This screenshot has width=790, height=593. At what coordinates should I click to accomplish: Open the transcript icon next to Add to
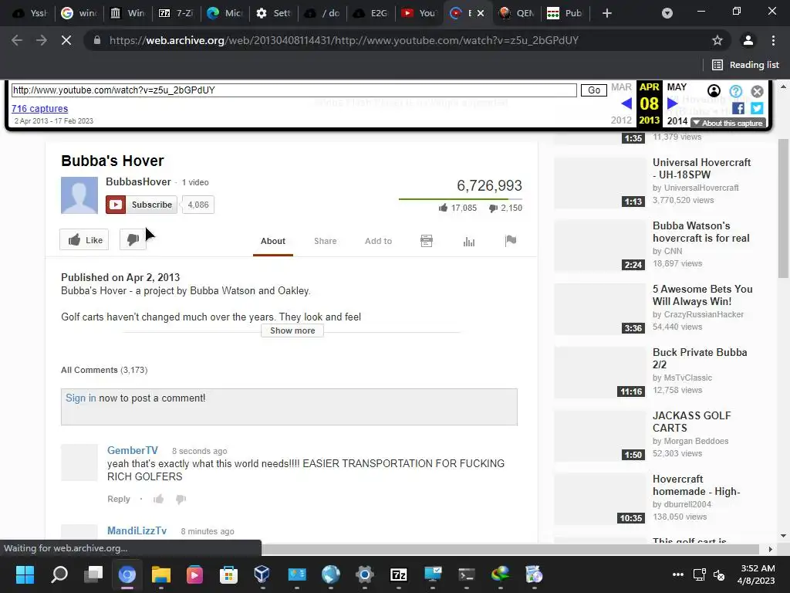(x=426, y=241)
